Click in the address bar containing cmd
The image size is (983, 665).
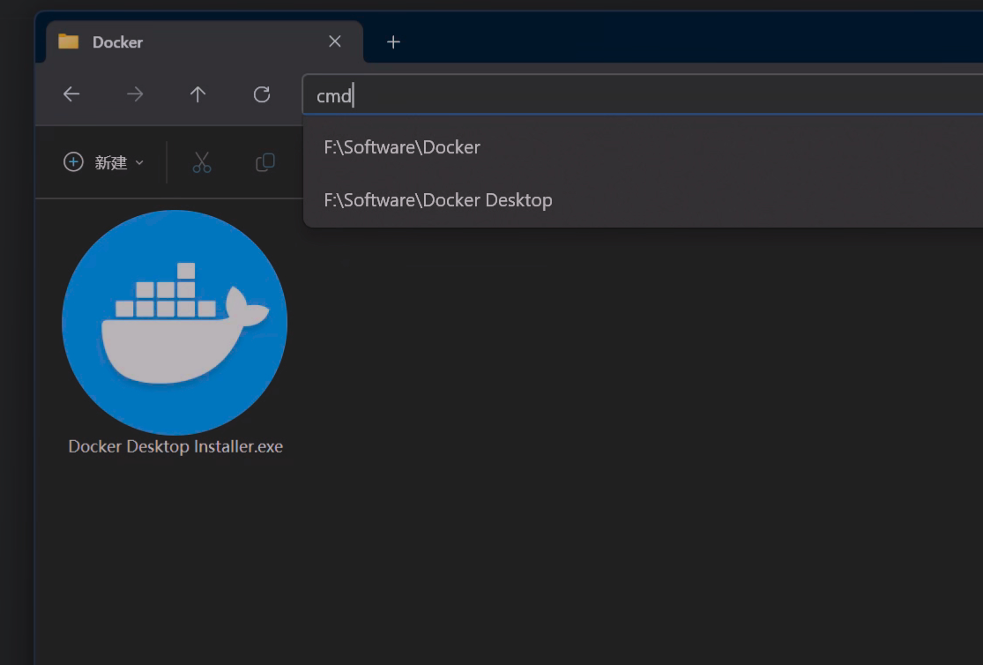pyautogui.click(x=617, y=95)
